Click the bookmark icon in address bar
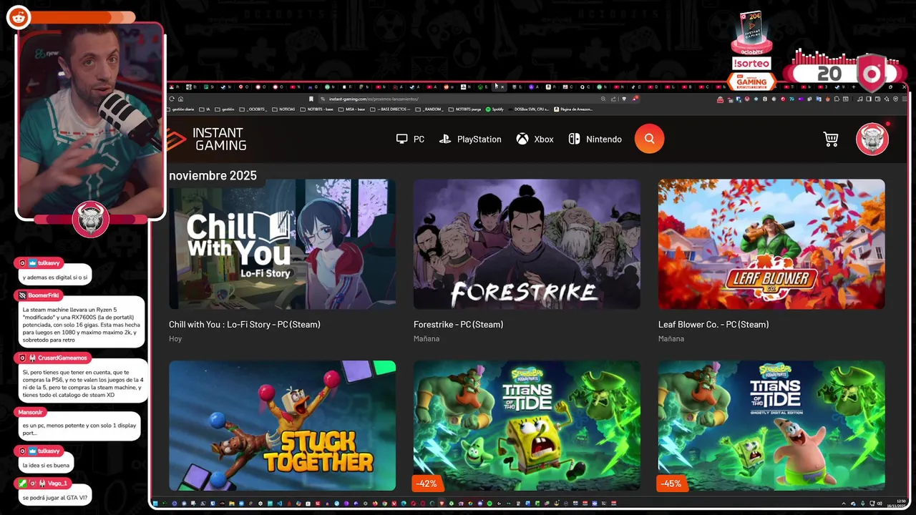 311,99
